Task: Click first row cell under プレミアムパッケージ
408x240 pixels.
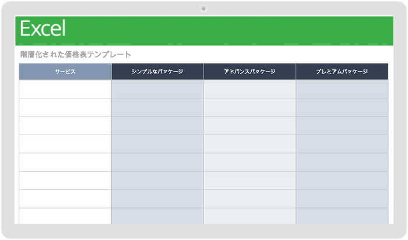Action: [342, 89]
